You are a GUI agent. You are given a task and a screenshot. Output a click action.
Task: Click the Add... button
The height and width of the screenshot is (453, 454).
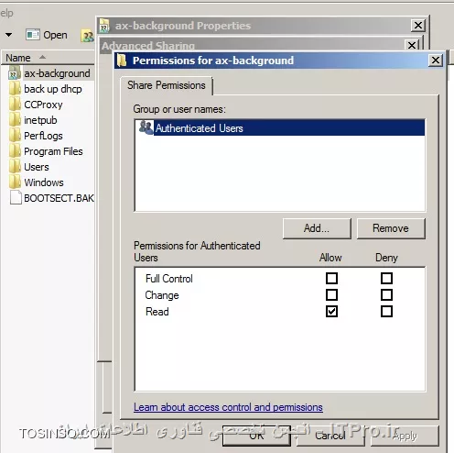317,228
